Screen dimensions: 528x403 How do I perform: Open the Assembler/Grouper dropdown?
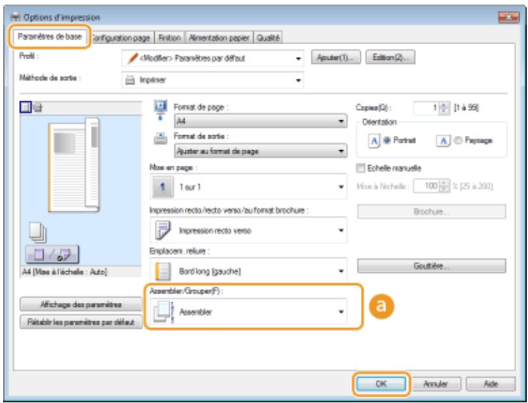pyautogui.click(x=248, y=312)
